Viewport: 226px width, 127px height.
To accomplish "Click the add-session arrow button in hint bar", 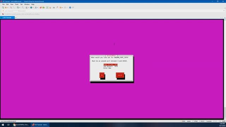I will [3, 14].
